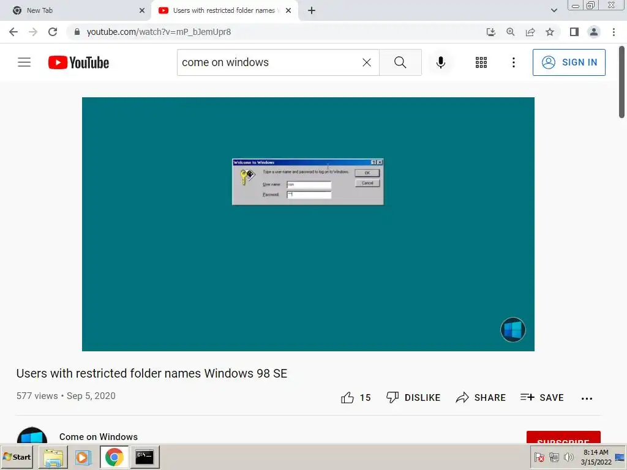Screen dimensions: 627x470
Task: Open Command Prompt from taskbar
Action: tap(145, 457)
